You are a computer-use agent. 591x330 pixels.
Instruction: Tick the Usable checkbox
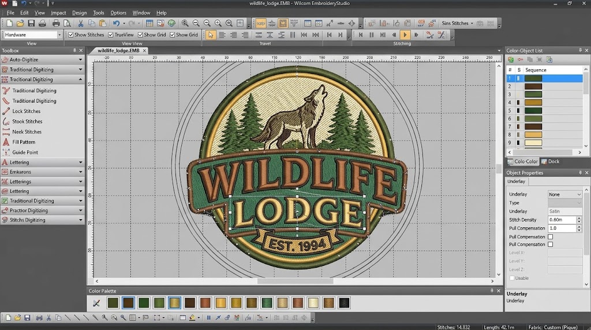[x=512, y=278]
